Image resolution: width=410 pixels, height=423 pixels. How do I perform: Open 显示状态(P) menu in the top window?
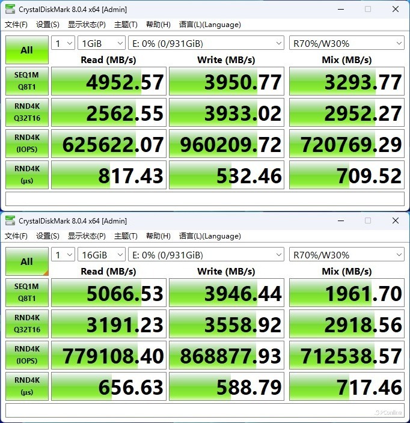tap(87, 25)
